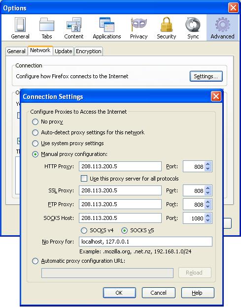
Task: Select the Advanced gear icon panel
Action: pyautogui.click(x=222, y=28)
